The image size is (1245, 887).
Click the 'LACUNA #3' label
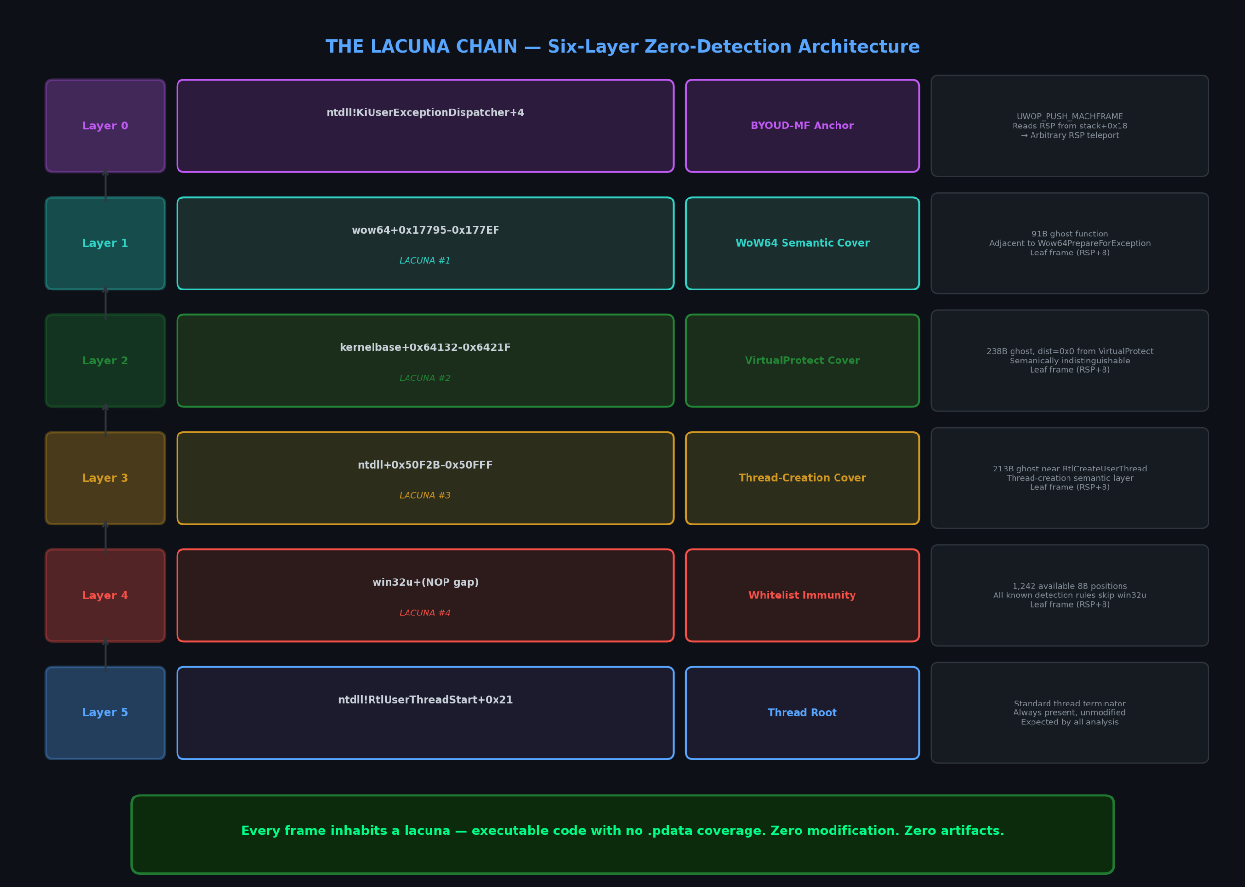pos(425,496)
